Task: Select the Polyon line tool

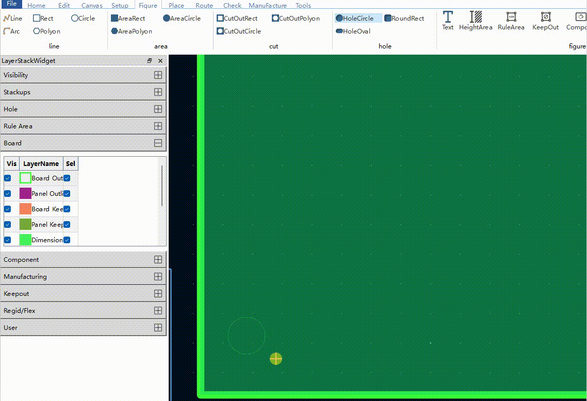Action: click(47, 31)
